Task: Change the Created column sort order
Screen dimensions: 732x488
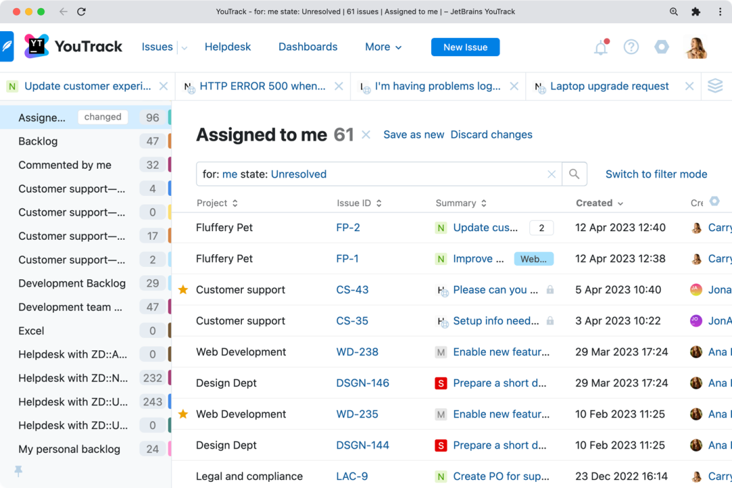Action: click(x=599, y=203)
